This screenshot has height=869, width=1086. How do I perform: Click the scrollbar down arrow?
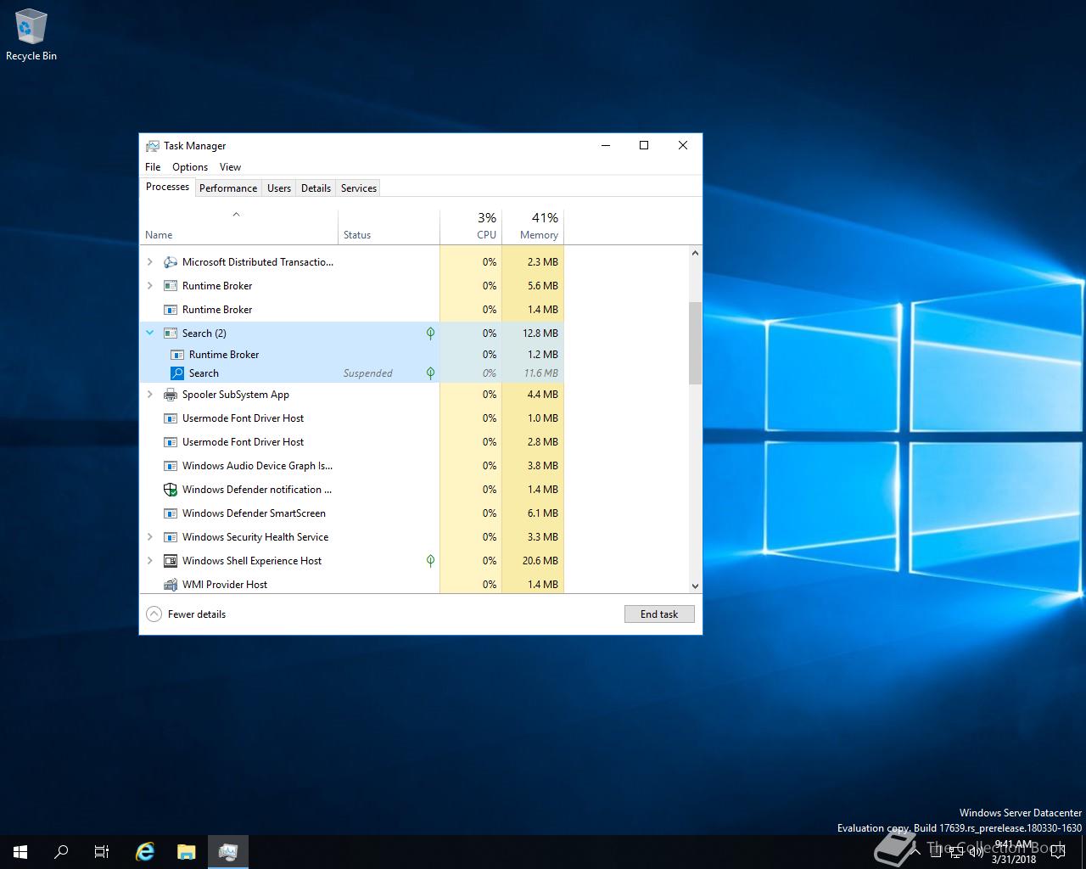tap(695, 586)
